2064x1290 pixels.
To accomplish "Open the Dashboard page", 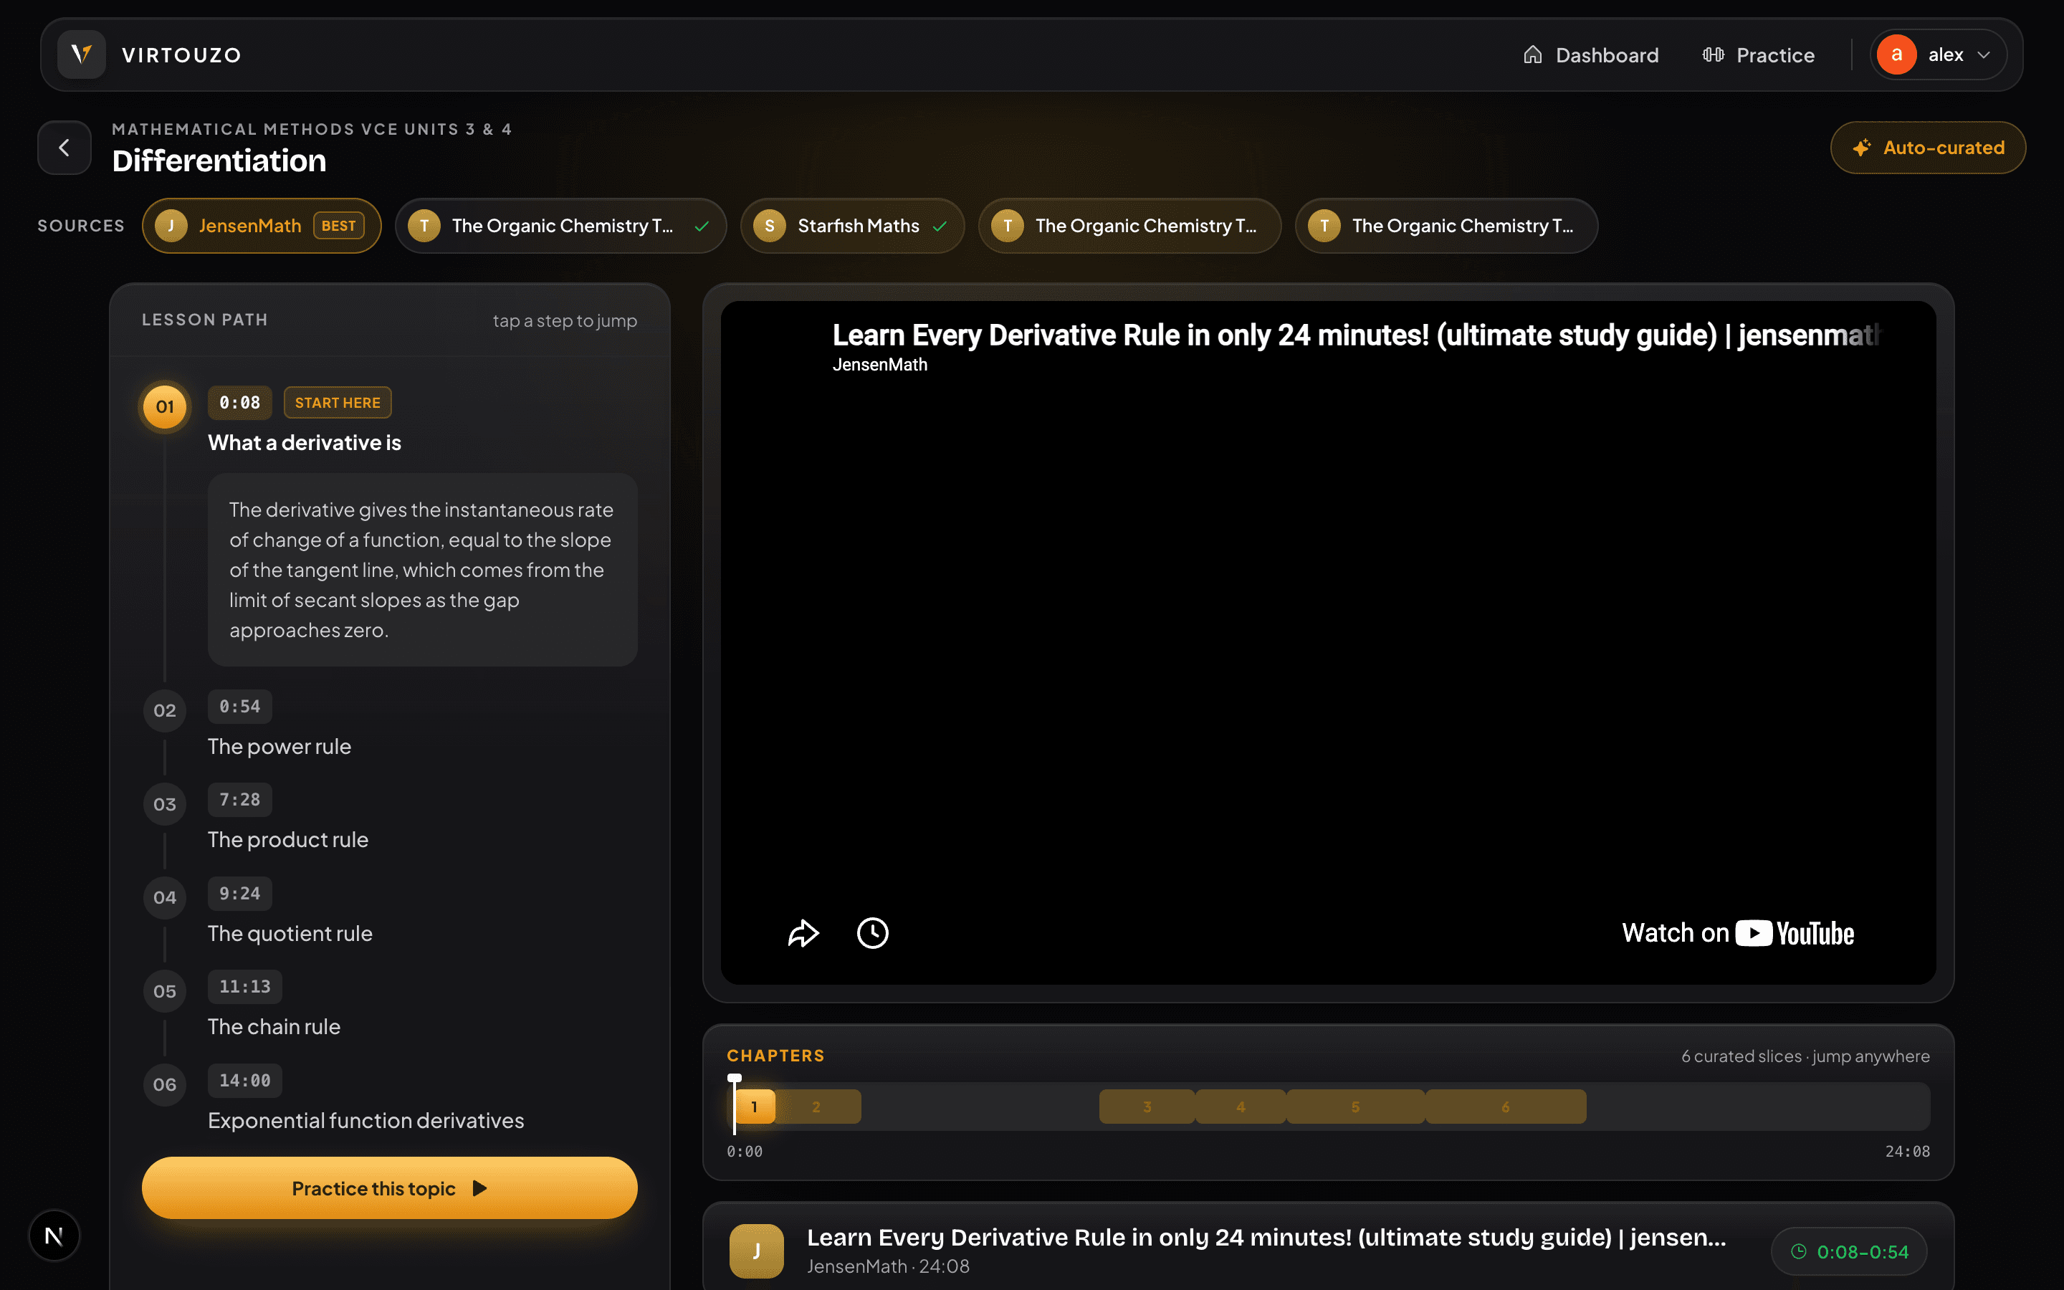I will point(1591,54).
